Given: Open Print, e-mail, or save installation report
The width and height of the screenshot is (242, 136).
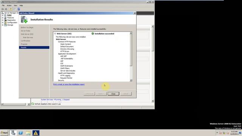Looking at the screenshot, I should [69, 84].
